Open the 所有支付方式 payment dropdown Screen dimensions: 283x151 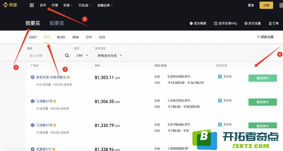pos(110,55)
